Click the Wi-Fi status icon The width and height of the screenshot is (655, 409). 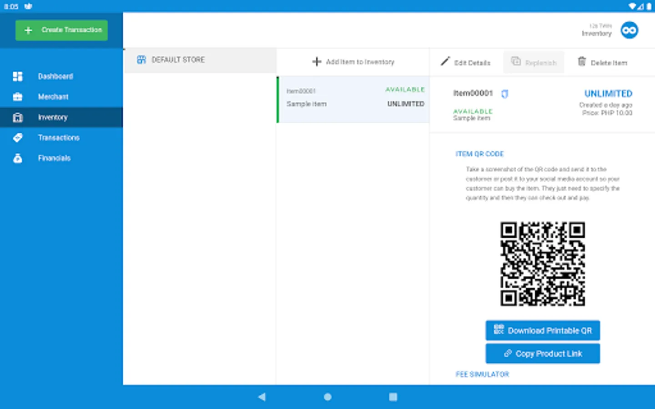(633, 6)
